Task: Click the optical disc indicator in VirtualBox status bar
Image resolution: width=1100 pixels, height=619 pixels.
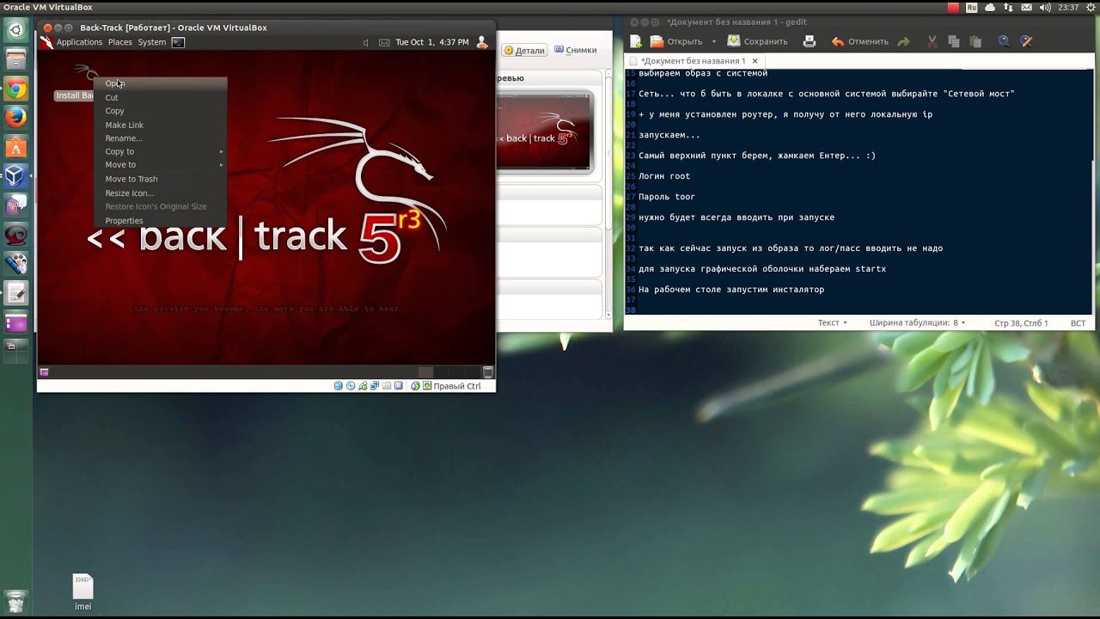Action: tap(351, 386)
